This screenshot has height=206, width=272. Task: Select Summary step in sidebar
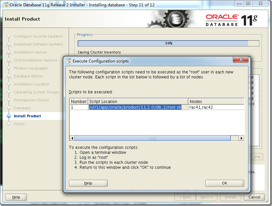click(x=22, y=108)
